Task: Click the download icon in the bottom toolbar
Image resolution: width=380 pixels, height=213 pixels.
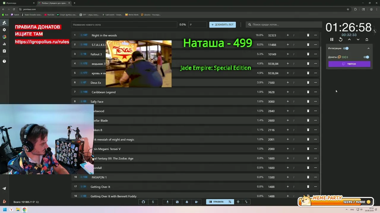Action: tap(167, 202)
